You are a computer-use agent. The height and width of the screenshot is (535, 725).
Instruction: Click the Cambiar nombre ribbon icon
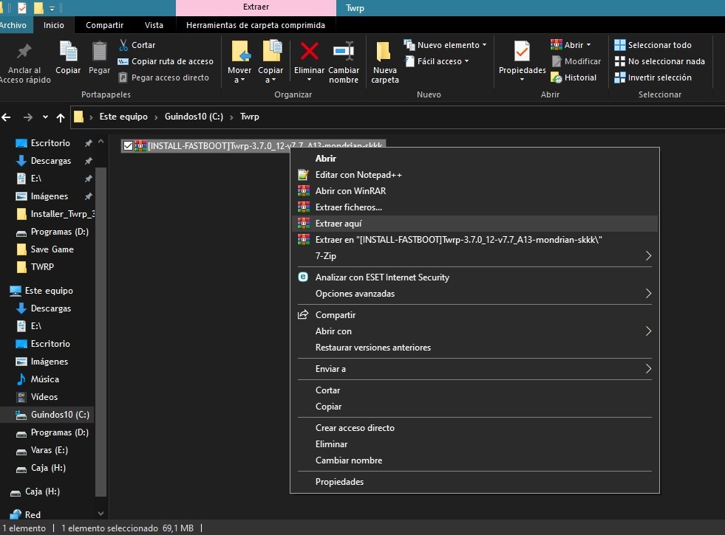(x=344, y=52)
